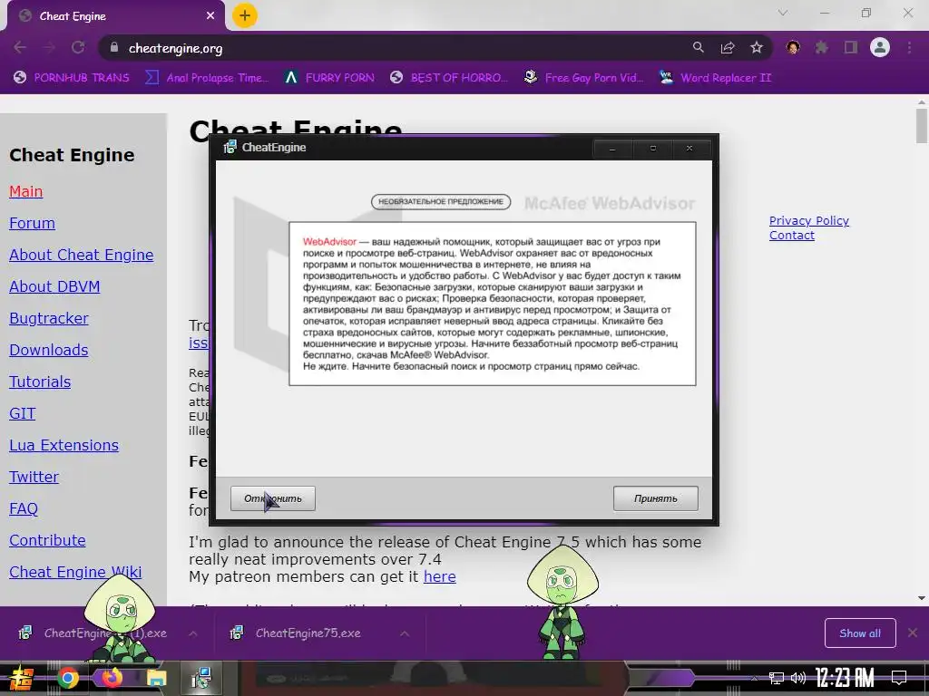
Task: Open volume control in system tray
Action: pos(798,678)
